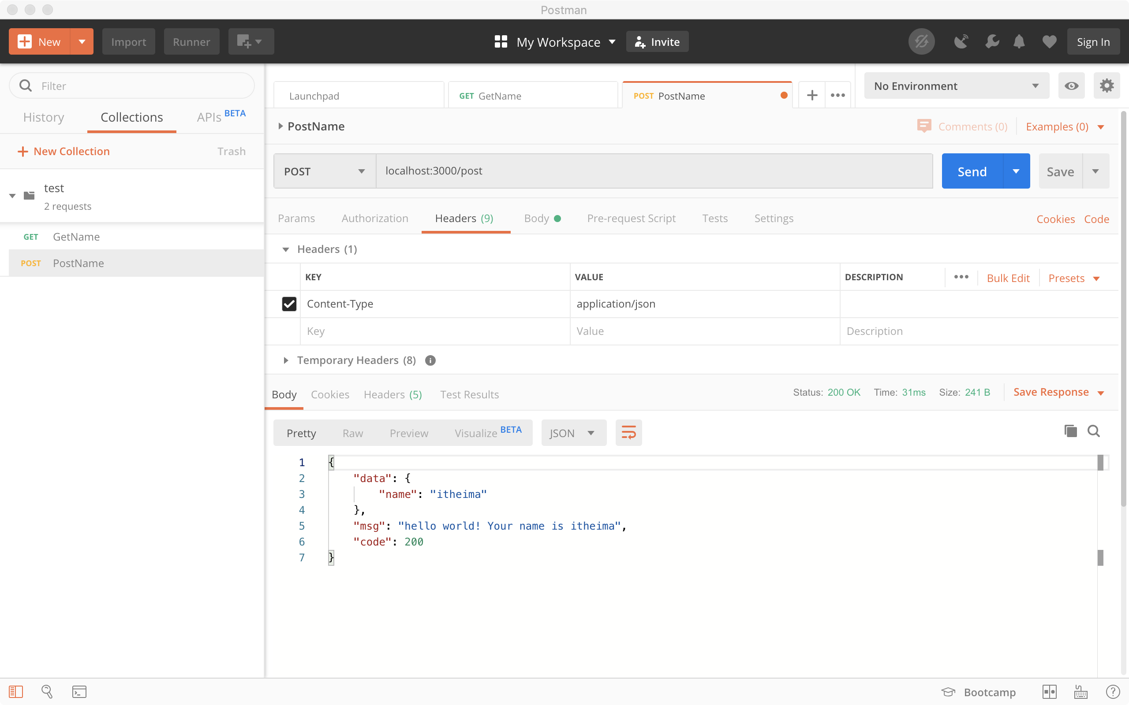Expand the Temporary Headers (8) section
The width and height of the screenshot is (1129, 705).
(x=286, y=360)
